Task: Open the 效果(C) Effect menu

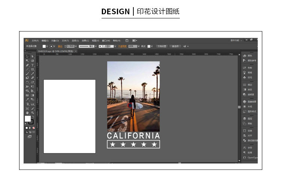Action: (85, 41)
